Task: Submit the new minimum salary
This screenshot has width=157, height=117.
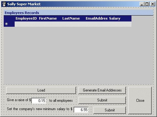Action: 110,110
